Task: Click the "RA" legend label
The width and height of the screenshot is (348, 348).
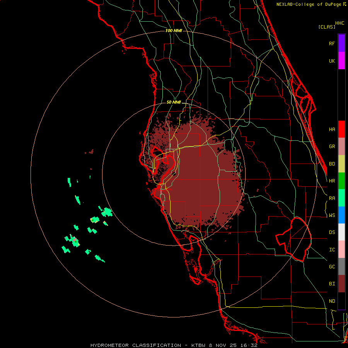Action: click(332, 198)
